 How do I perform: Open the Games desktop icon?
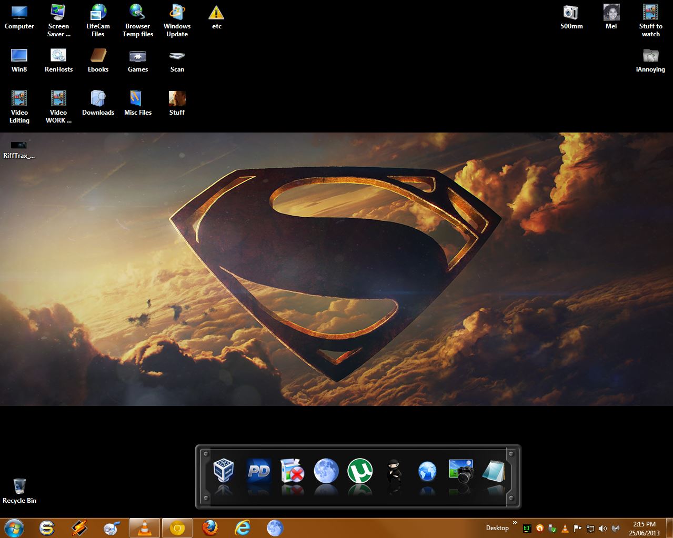pos(137,60)
